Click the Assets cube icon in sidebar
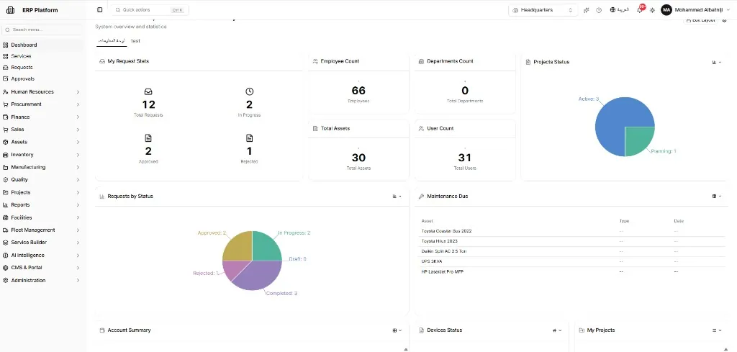Image resolution: width=737 pixels, height=352 pixels. click(x=6, y=142)
